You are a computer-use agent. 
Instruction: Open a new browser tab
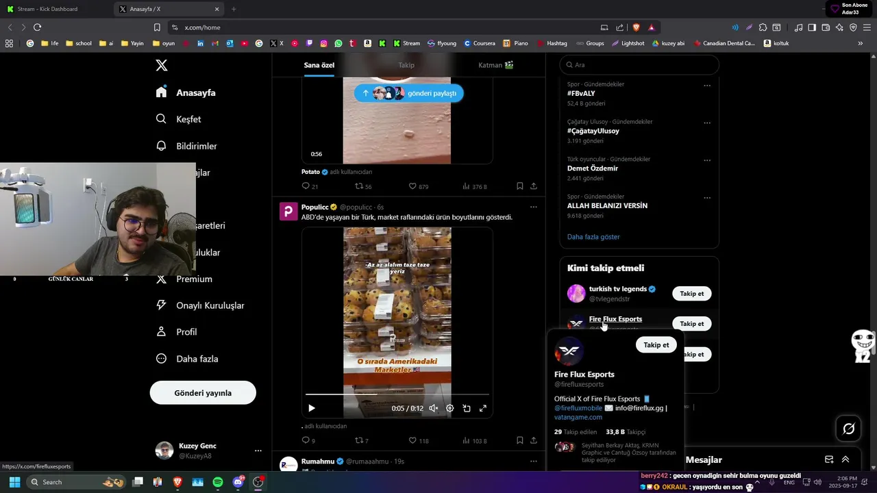[x=234, y=9]
